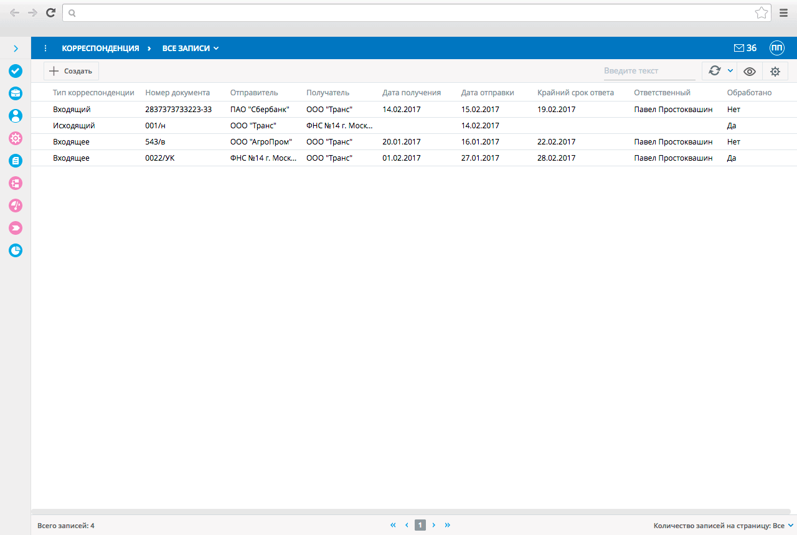Sort by Дата отправки column header

coord(488,93)
